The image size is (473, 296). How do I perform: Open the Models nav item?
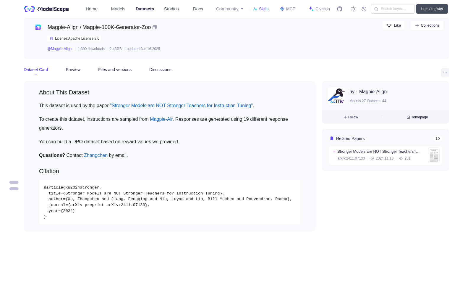(x=118, y=9)
